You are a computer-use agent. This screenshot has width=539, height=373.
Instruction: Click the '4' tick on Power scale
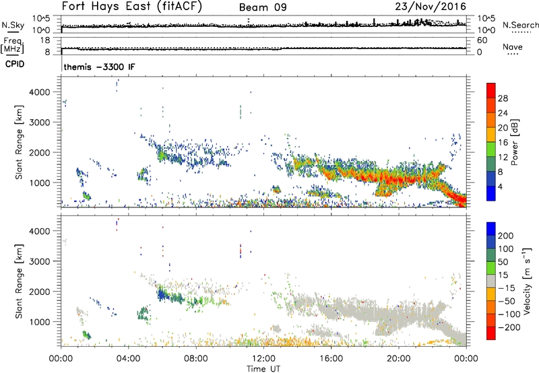point(500,186)
